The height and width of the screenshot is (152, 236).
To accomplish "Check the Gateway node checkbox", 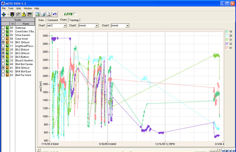I will click(3, 28).
